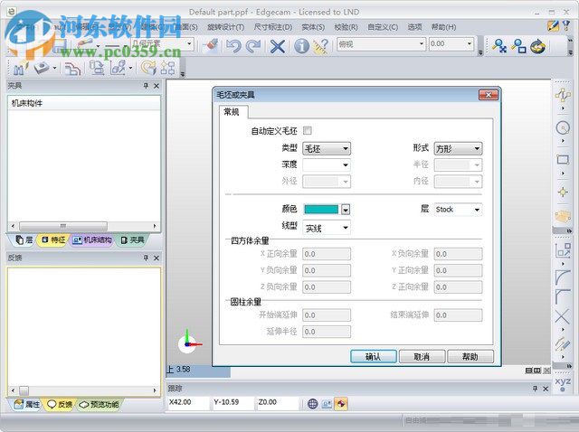
Task: Open the view dropdown showing 俯视
Action: pos(381,44)
